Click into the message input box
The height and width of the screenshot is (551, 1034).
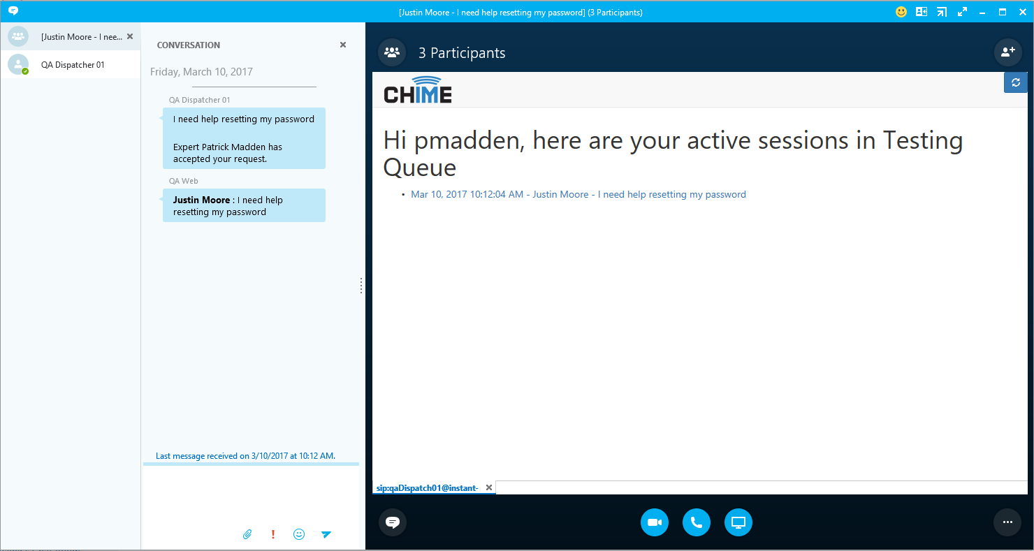[x=251, y=494]
